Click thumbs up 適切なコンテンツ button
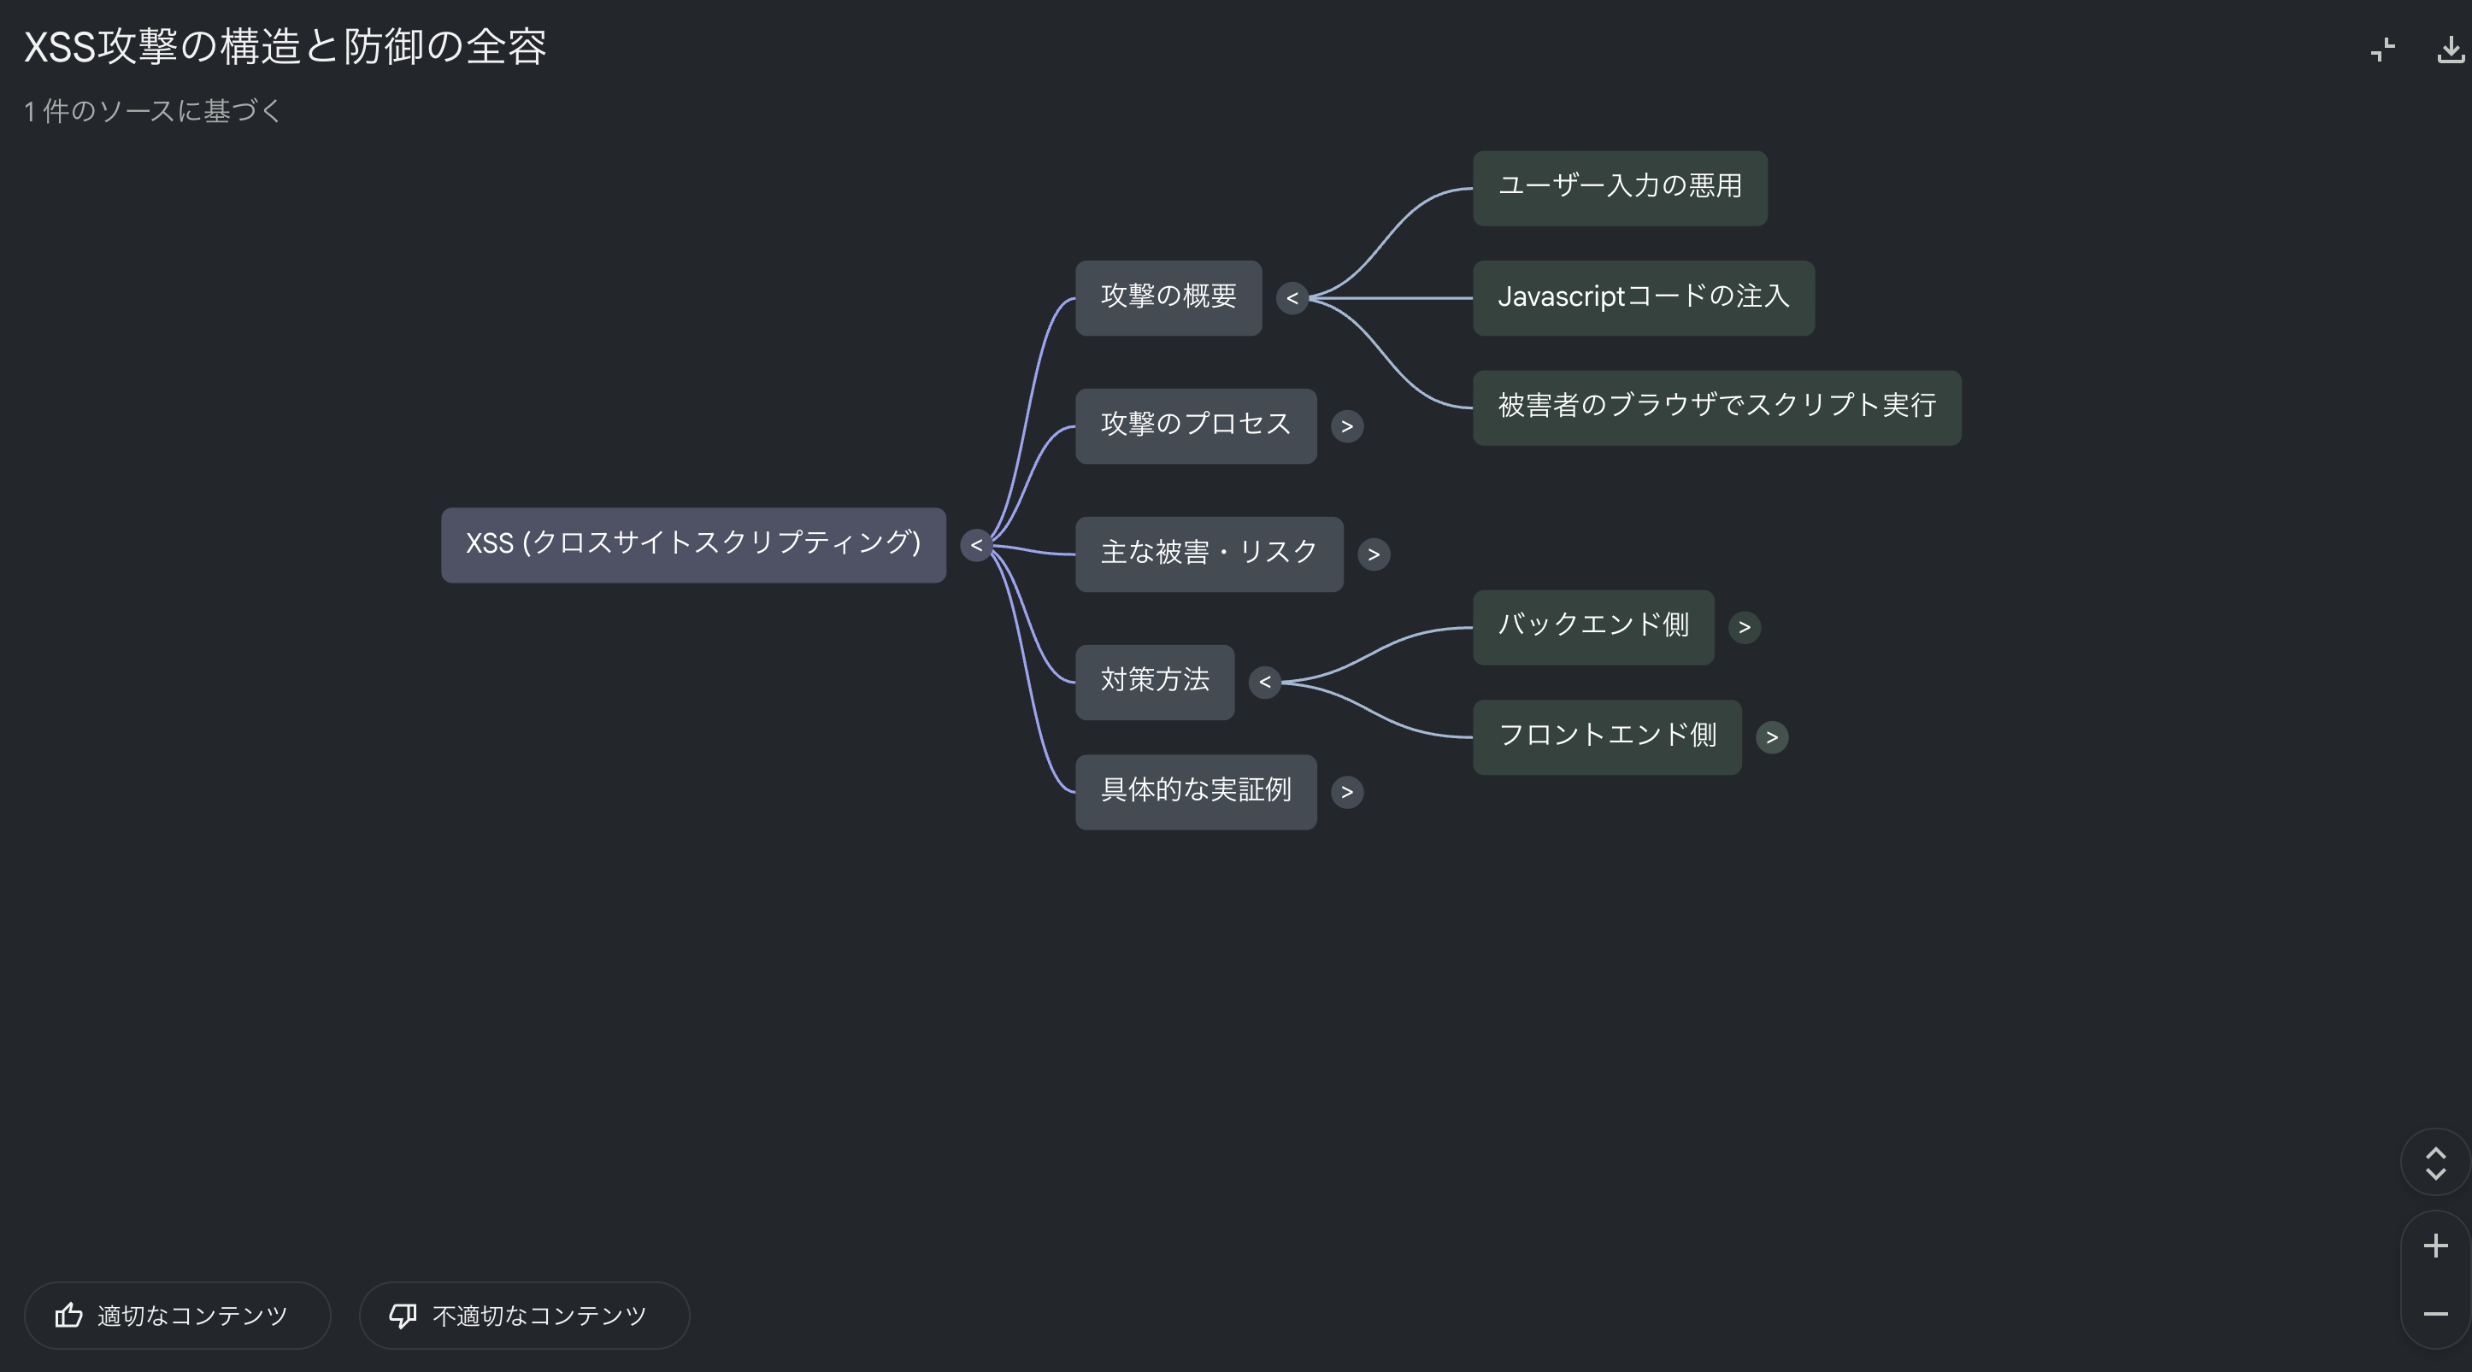Image resolution: width=2472 pixels, height=1372 pixels. point(177,1316)
